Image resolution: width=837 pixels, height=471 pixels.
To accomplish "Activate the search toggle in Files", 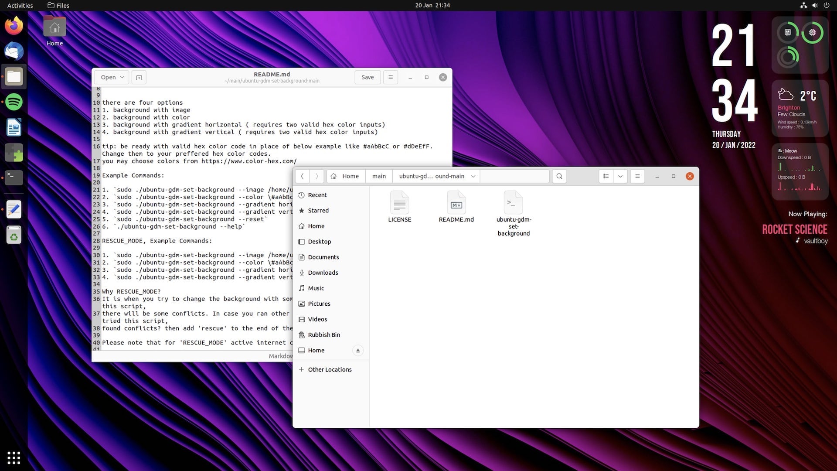I will 559,176.
